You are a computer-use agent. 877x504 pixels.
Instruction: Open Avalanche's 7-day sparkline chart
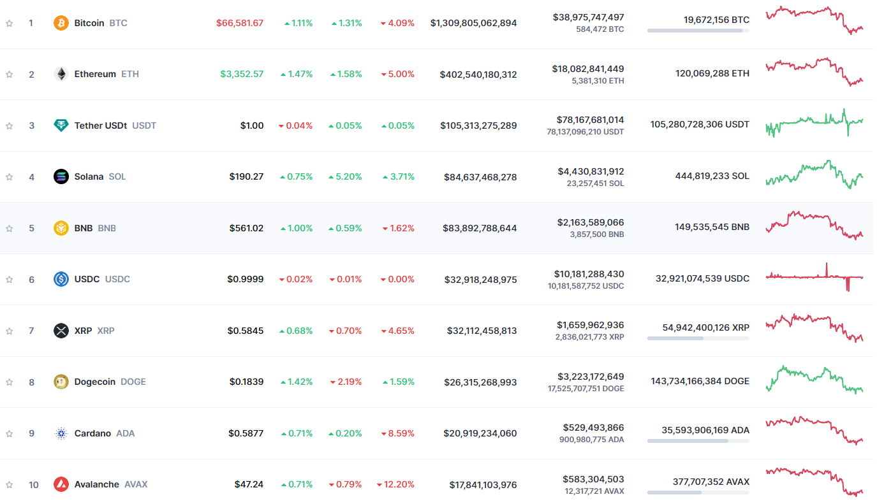tap(814, 482)
